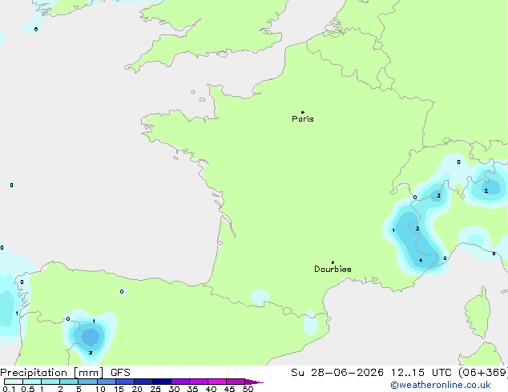Screen dimensions: 508x392
Task: Click the legend value 50
Action: tap(248, 389)
